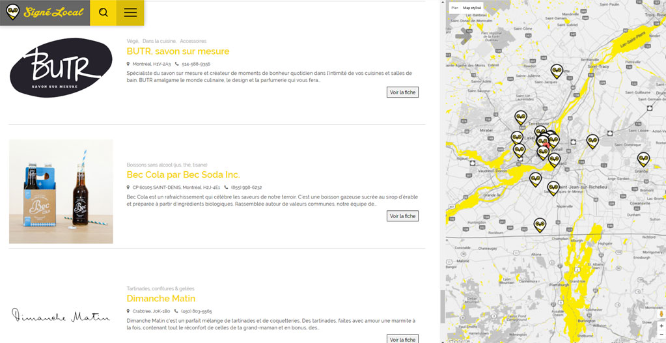Select the owl marker near Brossard
Image resolution: width=666 pixels, height=343 pixels.
point(554,160)
